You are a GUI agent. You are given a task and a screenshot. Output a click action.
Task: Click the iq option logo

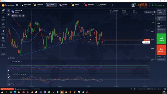tap(8, 5)
